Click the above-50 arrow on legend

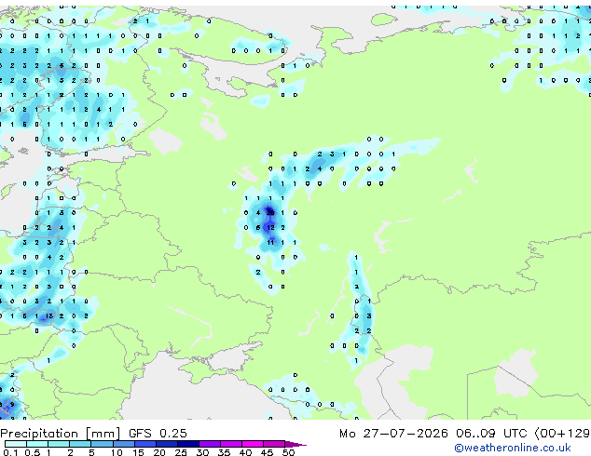pyautogui.click(x=295, y=444)
